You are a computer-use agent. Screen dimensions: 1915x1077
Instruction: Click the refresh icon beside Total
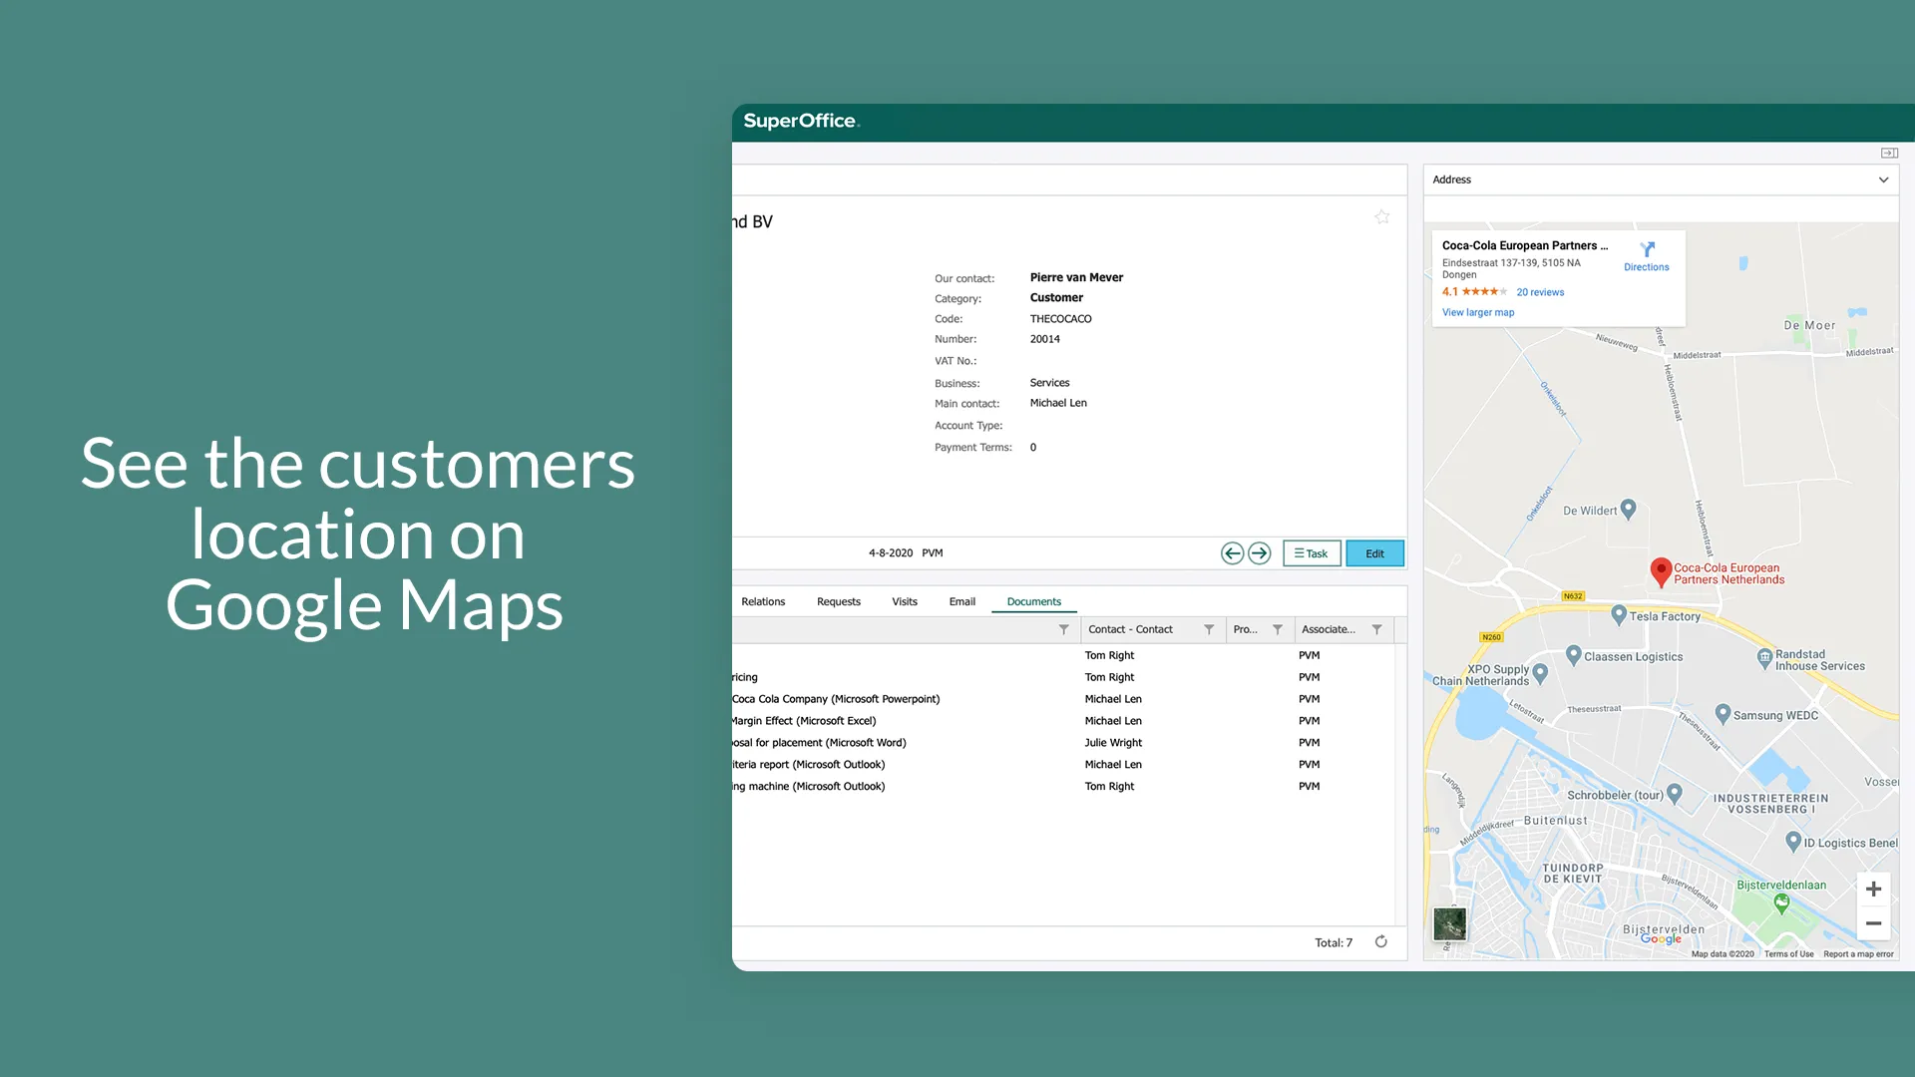click(x=1381, y=942)
